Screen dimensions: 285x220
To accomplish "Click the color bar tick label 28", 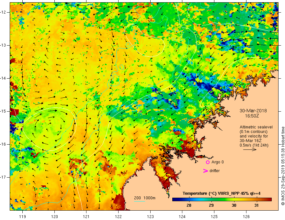I will [x=189, y=205].
